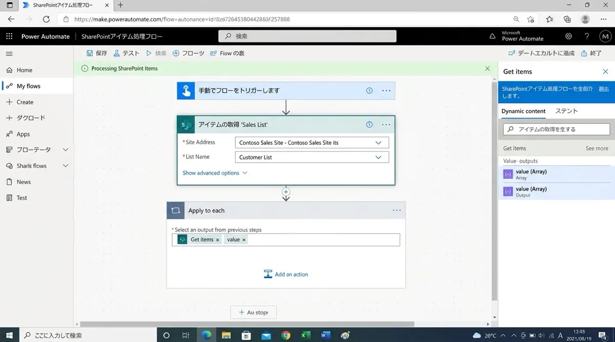Click the dynamic content search field
The width and height of the screenshot is (615, 342).
(557, 129)
